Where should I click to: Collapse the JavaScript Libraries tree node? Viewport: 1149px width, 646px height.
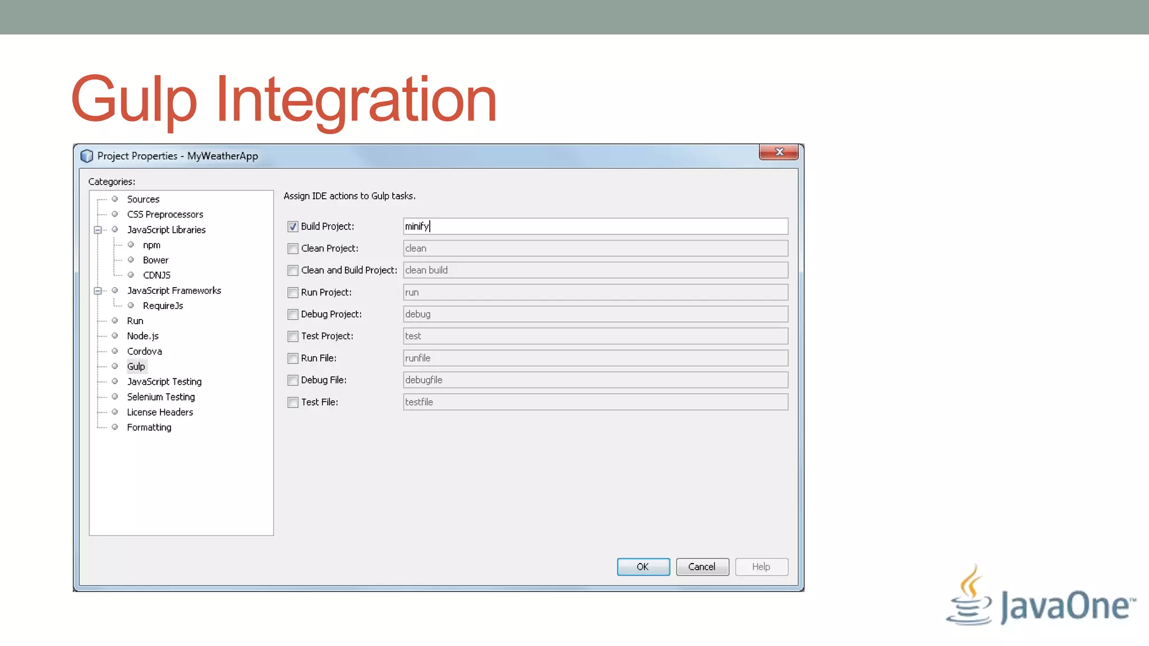click(98, 230)
